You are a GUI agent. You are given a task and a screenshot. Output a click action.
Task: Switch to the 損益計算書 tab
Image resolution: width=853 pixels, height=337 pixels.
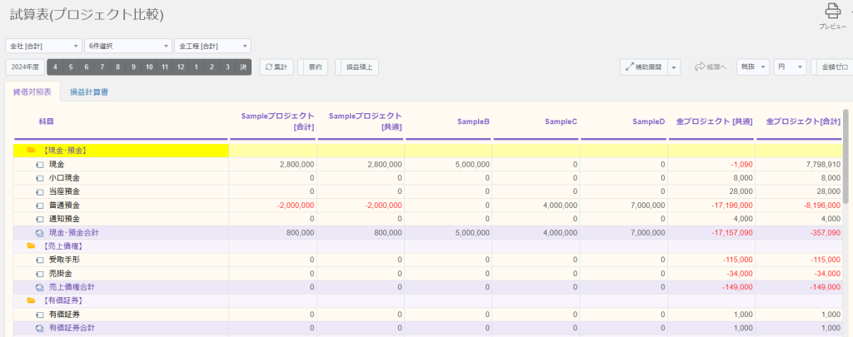(x=88, y=92)
